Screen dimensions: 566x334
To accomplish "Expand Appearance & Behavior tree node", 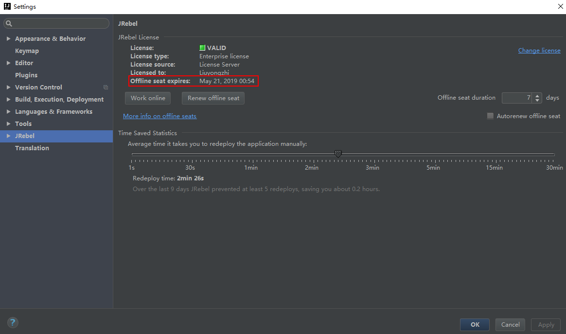I will pyautogui.click(x=8, y=38).
